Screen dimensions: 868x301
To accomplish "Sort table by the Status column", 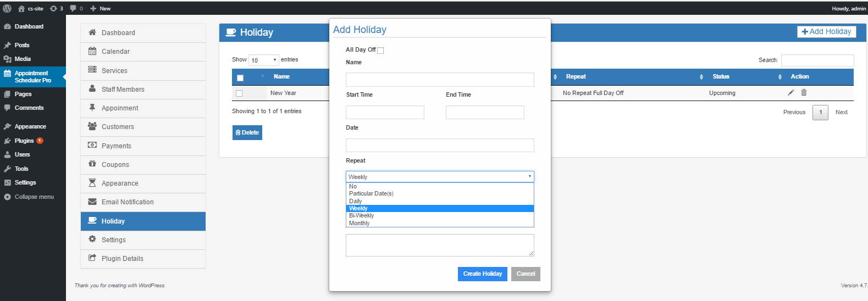I will pos(721,77).
